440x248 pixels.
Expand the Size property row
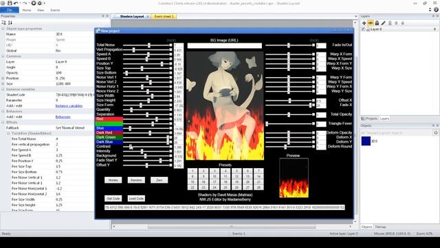3,84
